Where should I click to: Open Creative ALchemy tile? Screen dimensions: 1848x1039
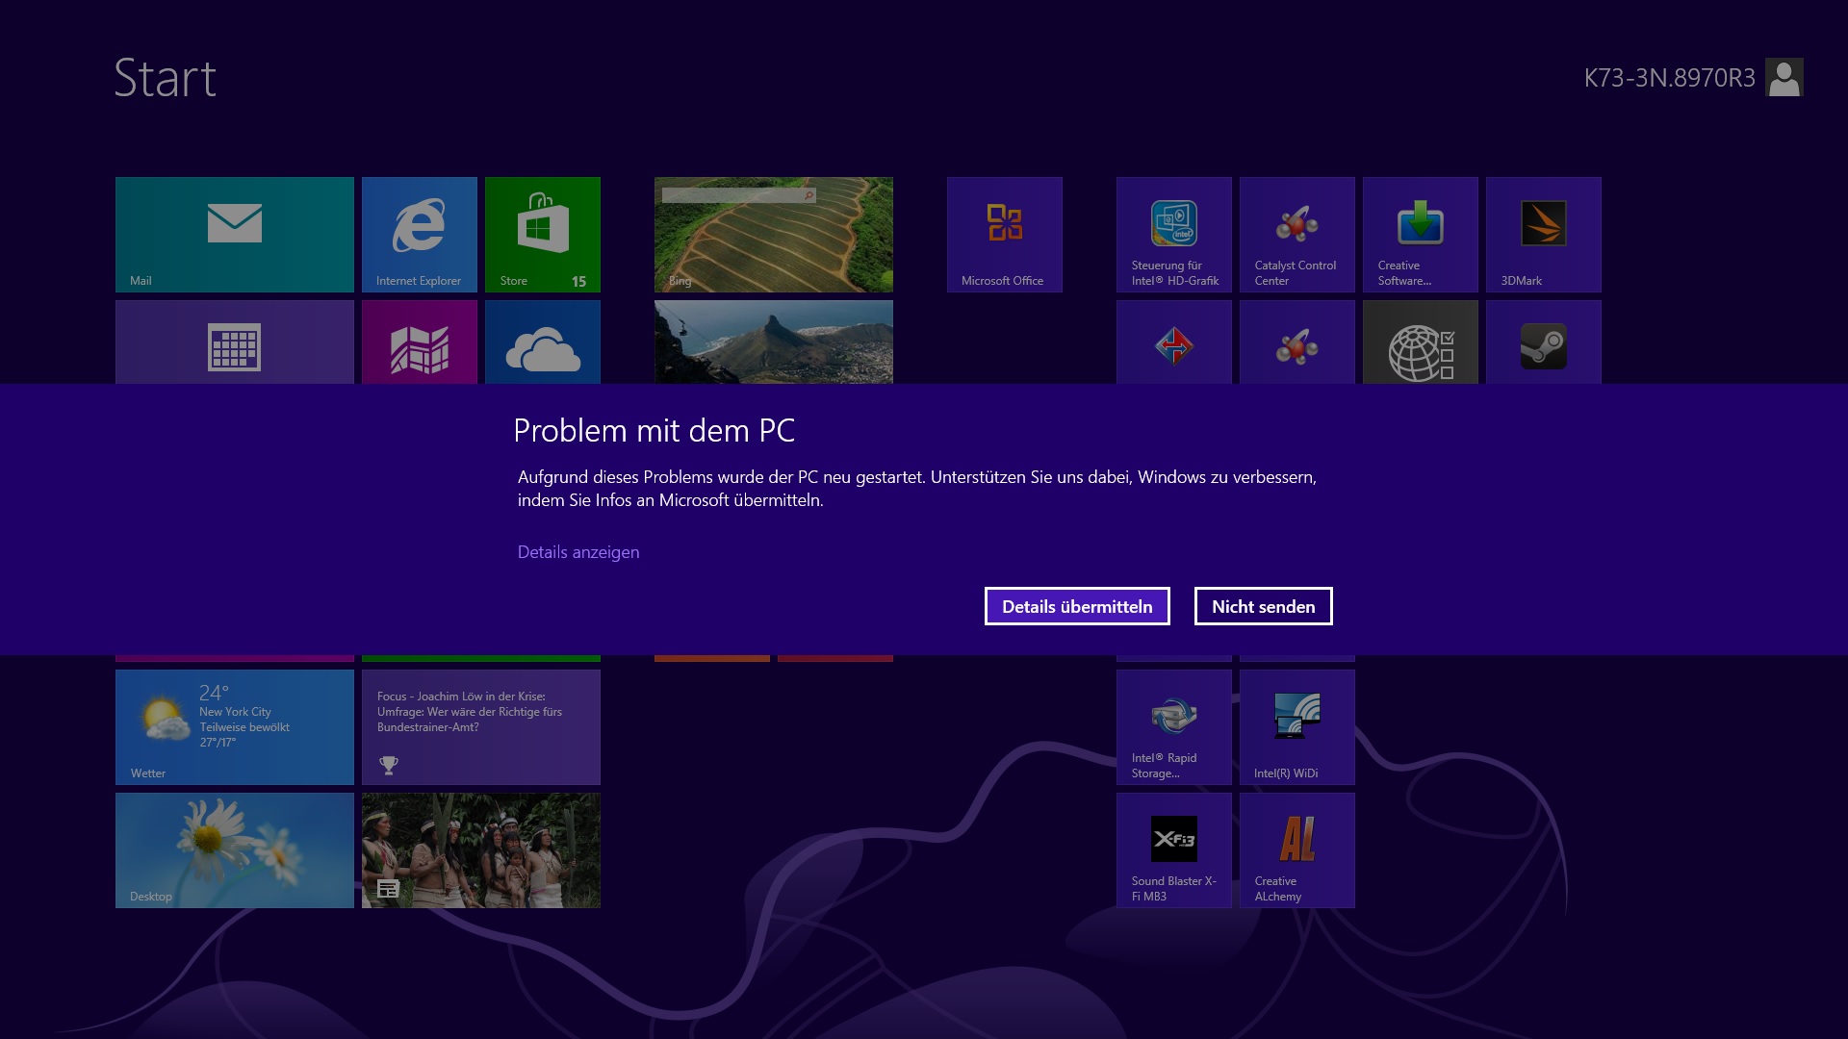(1296, 849)
